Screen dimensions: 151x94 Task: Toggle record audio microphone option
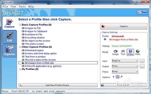121,77
